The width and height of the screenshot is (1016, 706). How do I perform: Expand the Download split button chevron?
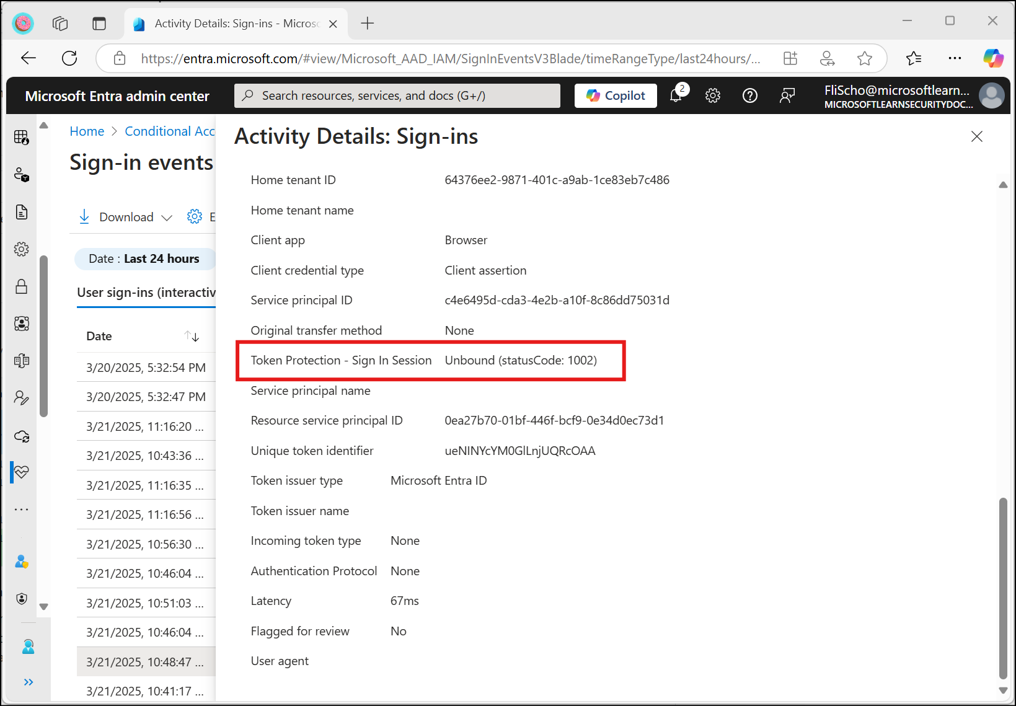tap(167, 217)
